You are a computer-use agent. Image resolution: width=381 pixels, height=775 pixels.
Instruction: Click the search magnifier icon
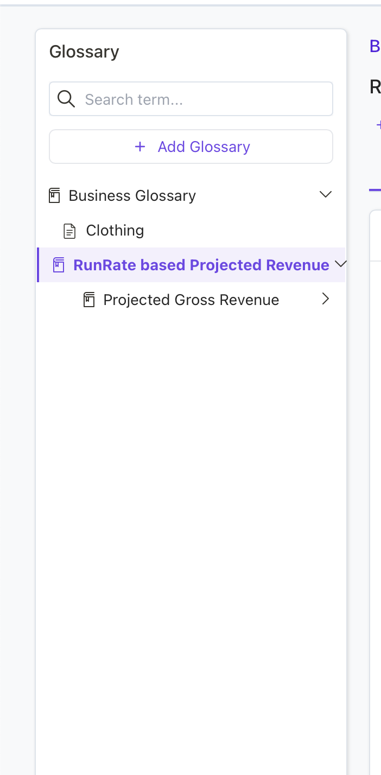[66, 99]
